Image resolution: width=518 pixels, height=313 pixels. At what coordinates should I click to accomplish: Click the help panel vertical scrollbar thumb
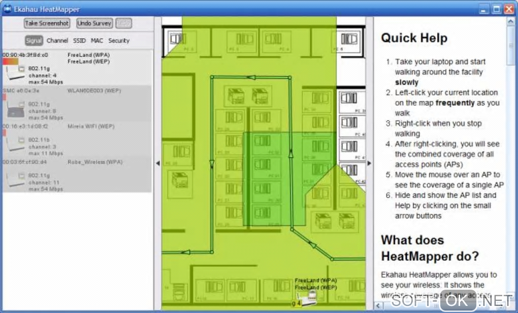coord(511,46)
